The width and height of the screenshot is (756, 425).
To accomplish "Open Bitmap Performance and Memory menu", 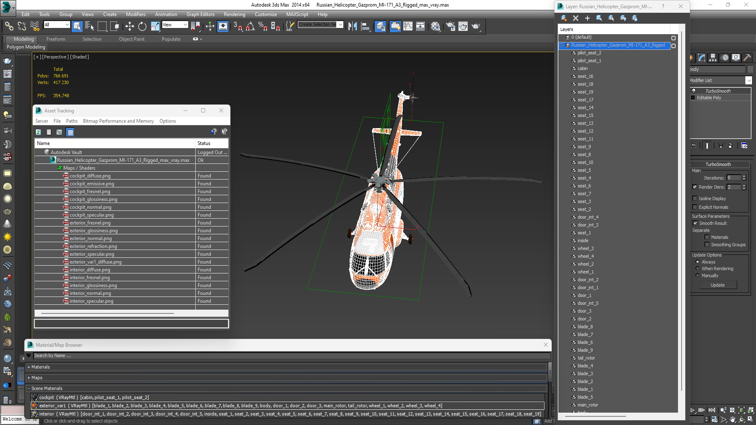I will pos(118,121).
